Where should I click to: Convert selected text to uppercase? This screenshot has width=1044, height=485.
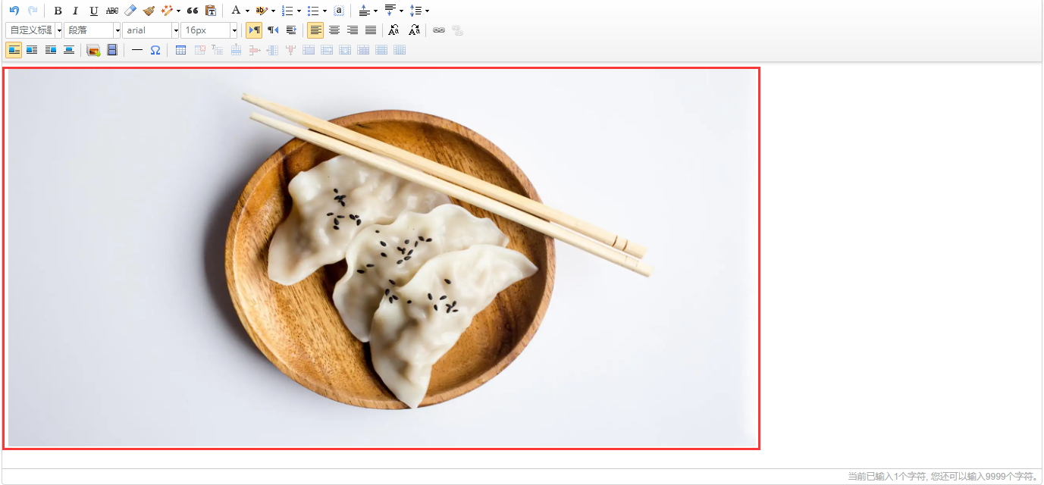[x=393, y=30]
